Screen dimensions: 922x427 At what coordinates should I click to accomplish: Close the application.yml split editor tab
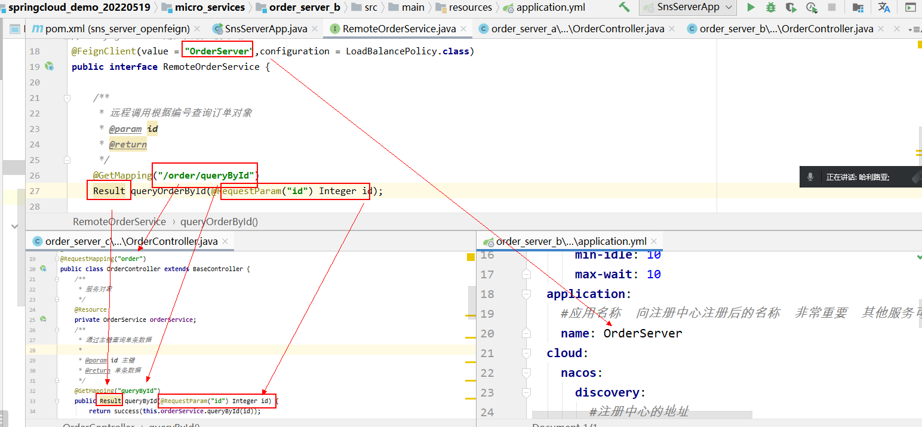pyautogui.click(x=654, y=241)
